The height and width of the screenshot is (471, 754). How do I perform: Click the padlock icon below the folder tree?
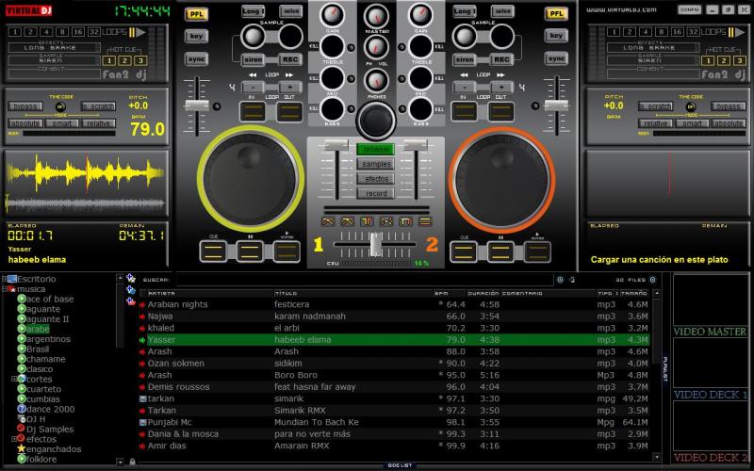(132, 462)
